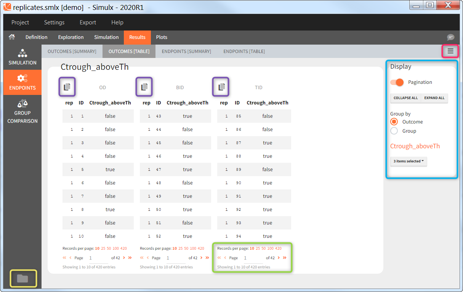The height and width of the screenshot is (292, 463).
Task: Copy the TID table to clipboard
Action: click(221, 87)
